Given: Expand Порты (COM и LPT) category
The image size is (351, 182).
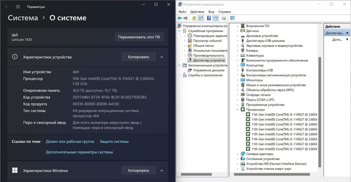Looking at the screenshot, I should tap(238, 100).
